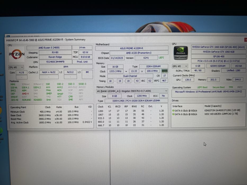
Task: Click the 01/14/2025 BIOS date field
Action: (117, 58)
